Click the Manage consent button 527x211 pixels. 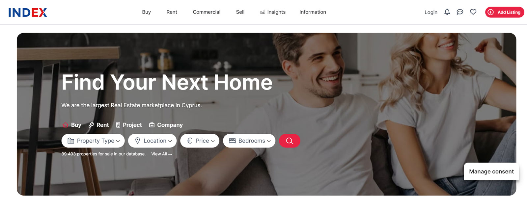[491, 171]
